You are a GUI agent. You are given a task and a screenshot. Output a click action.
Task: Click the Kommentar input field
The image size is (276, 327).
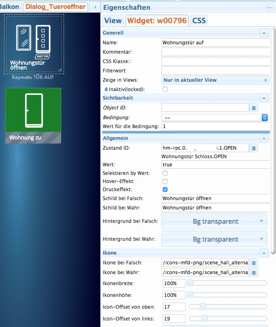click(216, 52)
